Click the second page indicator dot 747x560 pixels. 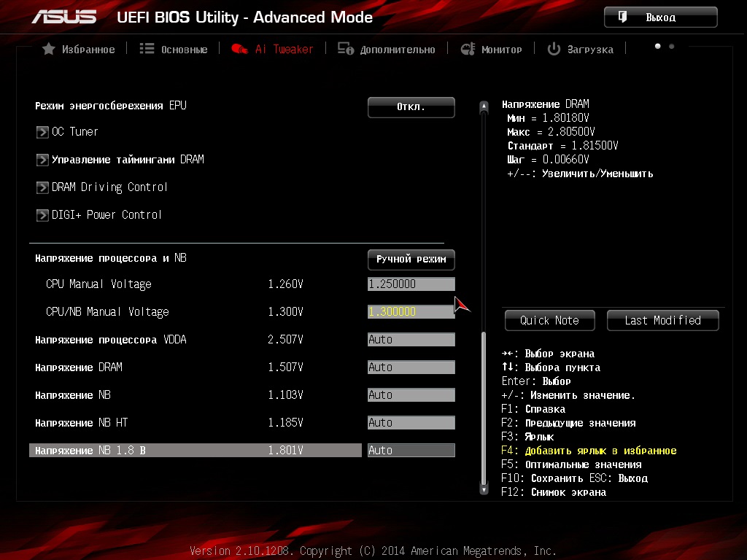click(672, 46)
